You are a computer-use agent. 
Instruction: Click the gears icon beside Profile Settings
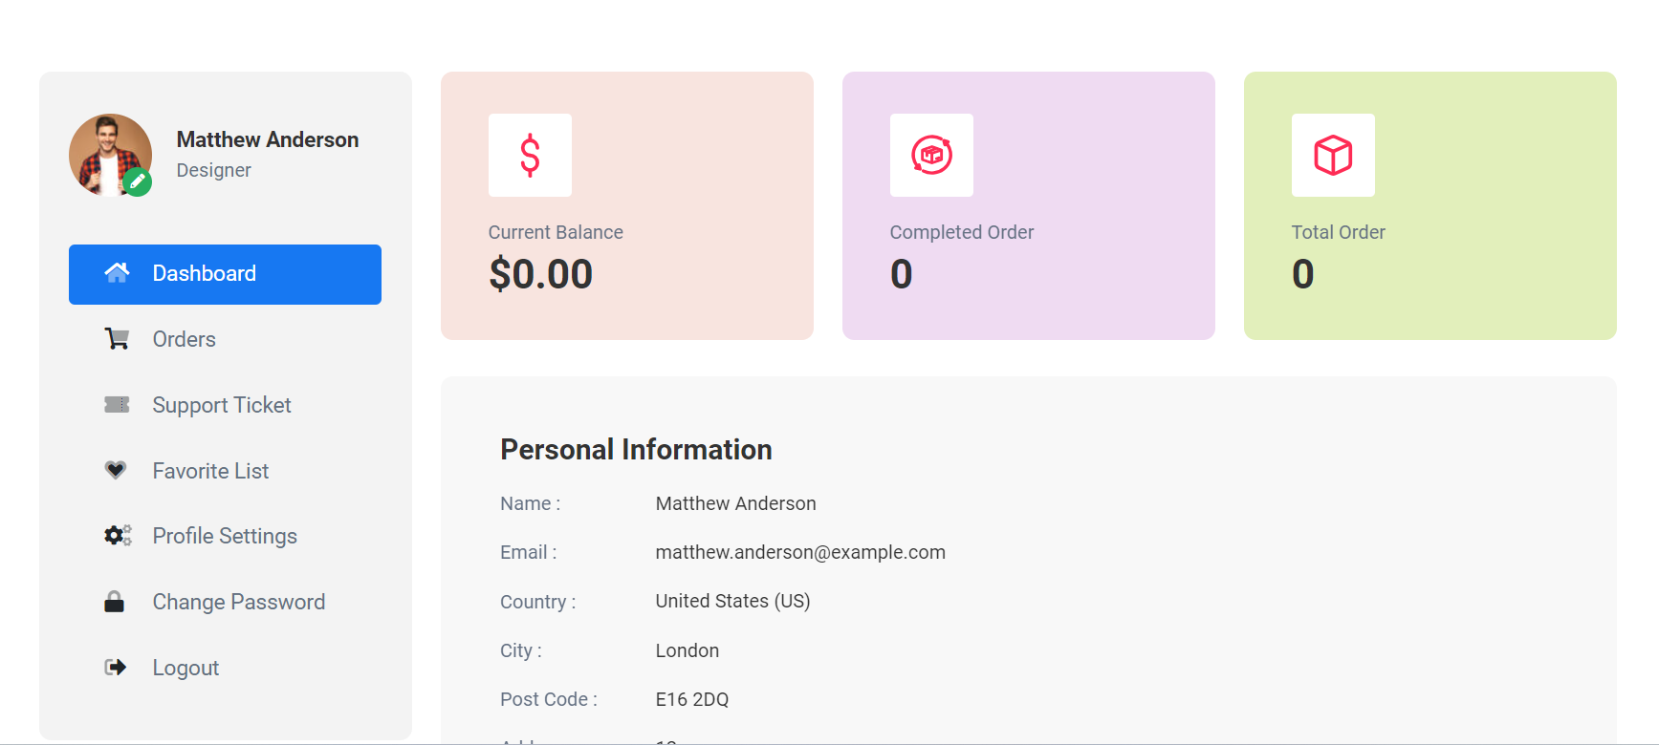(118, 536)
